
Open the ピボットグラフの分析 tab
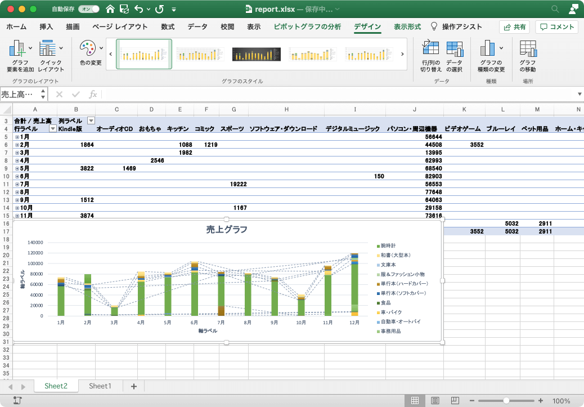pos(307,27)
